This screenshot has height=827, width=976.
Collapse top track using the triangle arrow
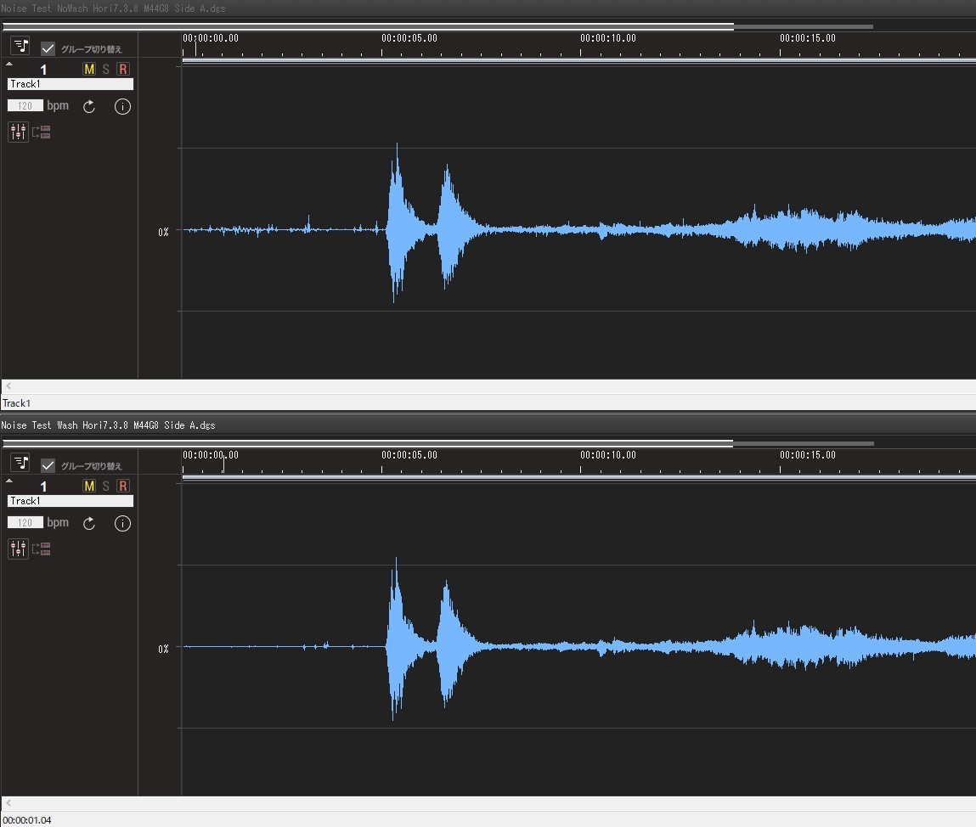[x=9, y=64]
